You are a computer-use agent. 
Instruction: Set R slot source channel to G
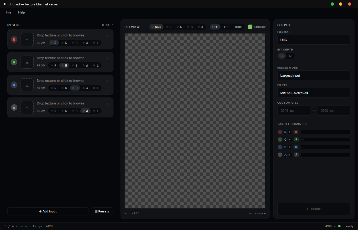coord(64,43)
